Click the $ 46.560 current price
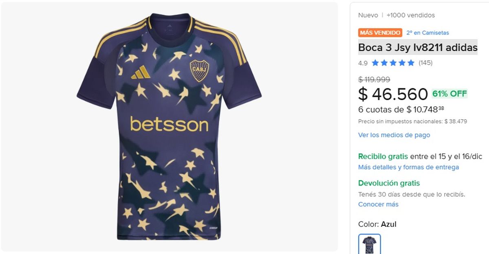This screenshot has height=254, width=489. pyautogui.click(x=393, y=94)
